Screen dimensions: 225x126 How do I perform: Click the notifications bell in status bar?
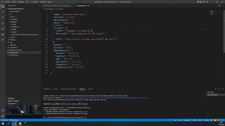(x=223, y=120)
